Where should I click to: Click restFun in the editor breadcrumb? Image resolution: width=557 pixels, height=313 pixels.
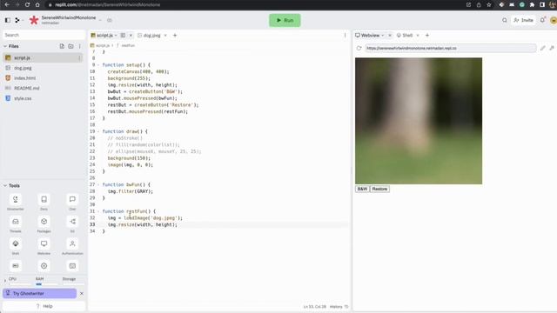(x=128, y=45)
